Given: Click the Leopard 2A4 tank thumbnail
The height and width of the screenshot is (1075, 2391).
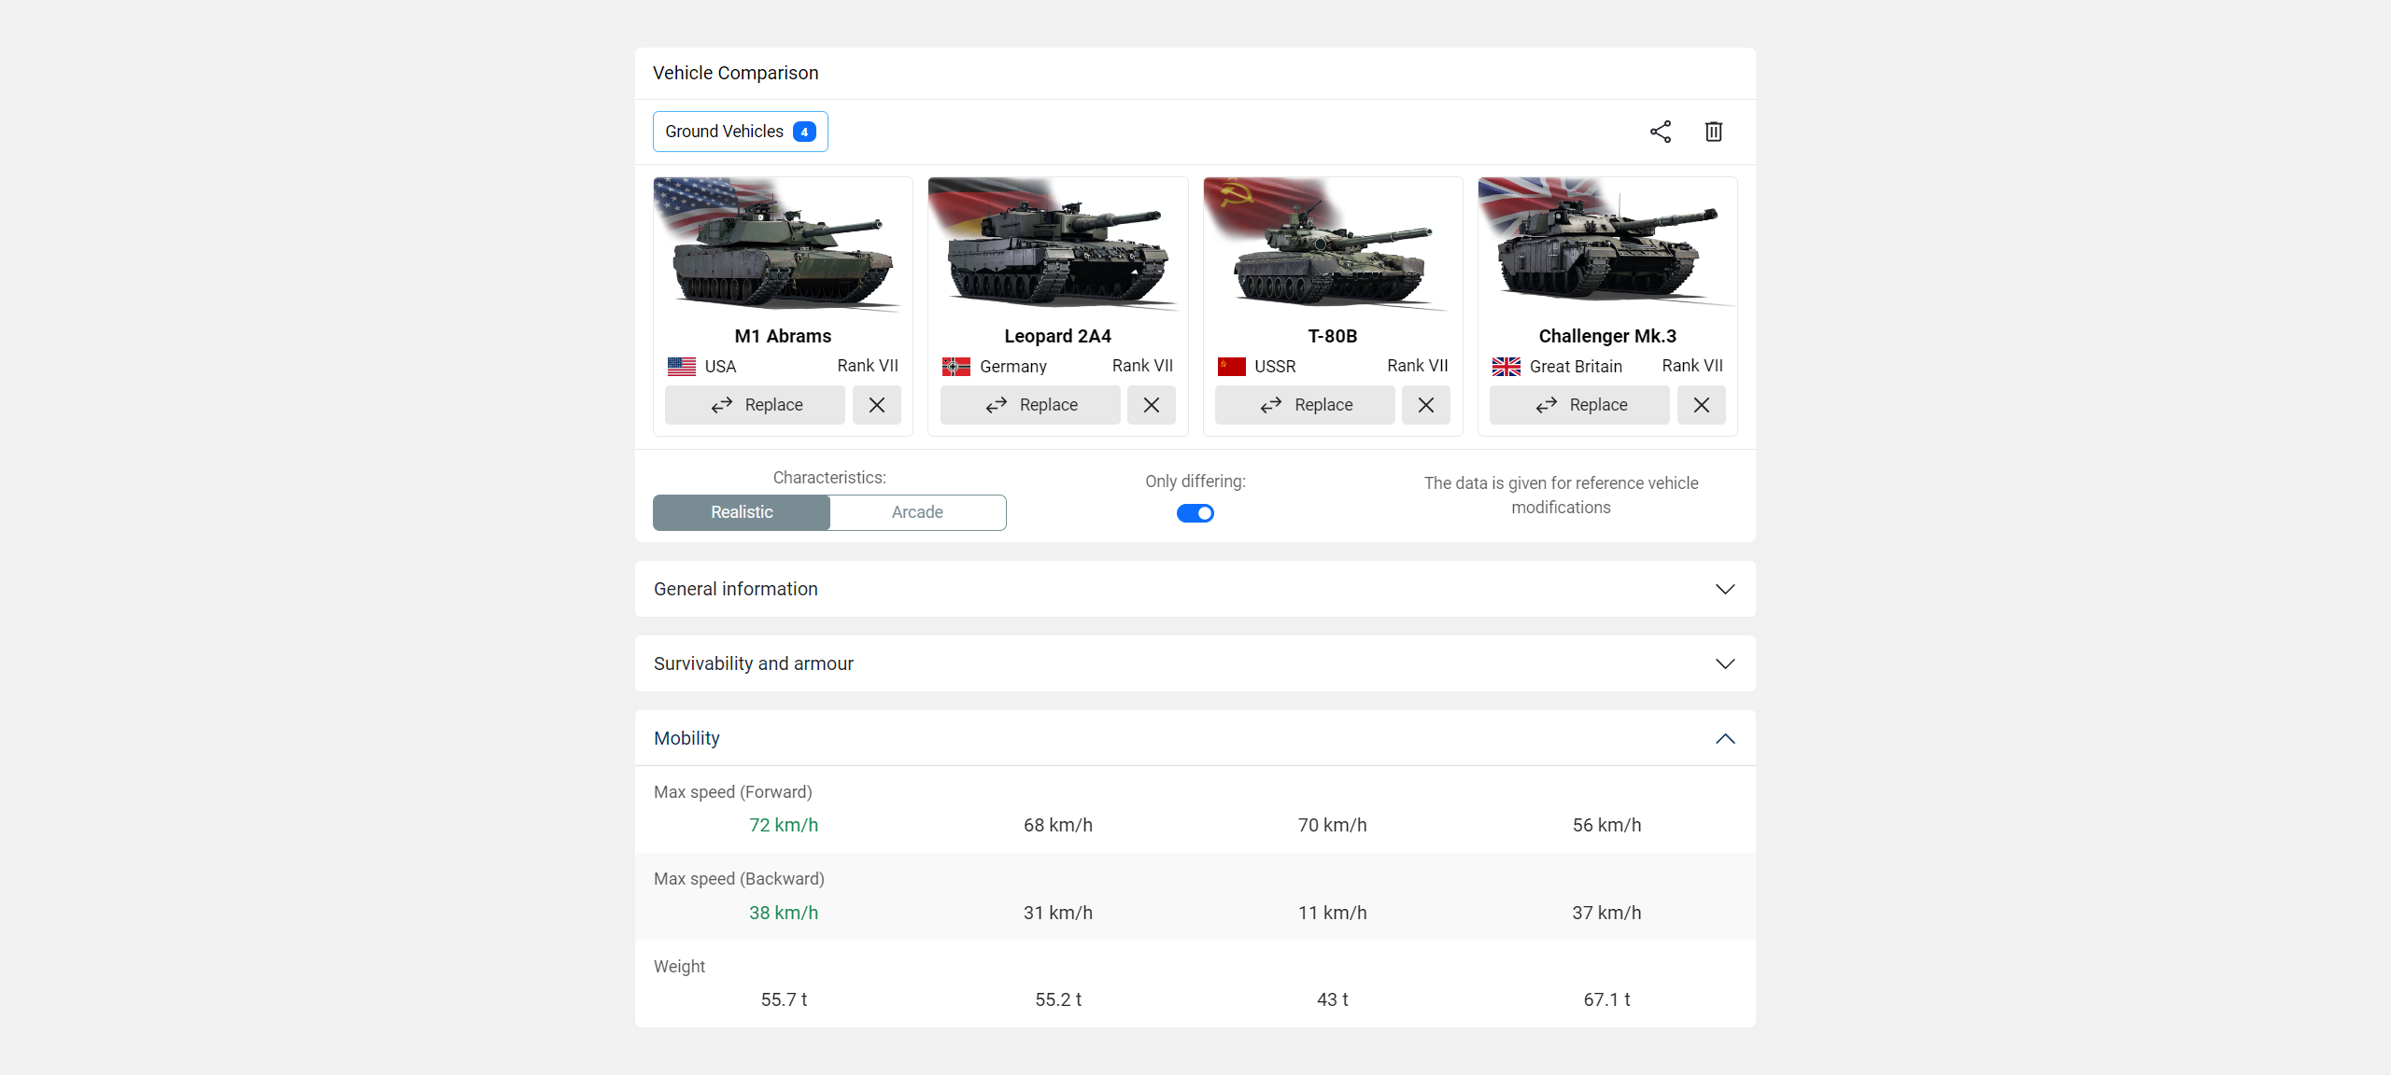Looking at the screenshot, I should (1057, 244).
